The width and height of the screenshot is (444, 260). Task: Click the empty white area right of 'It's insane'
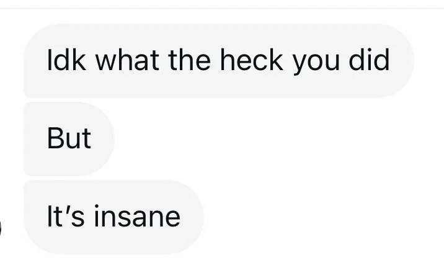tap(323, 217)
